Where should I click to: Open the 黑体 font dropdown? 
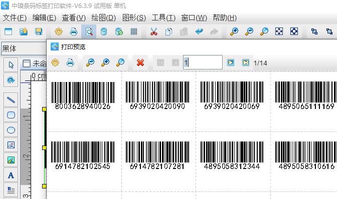(24, 48)
